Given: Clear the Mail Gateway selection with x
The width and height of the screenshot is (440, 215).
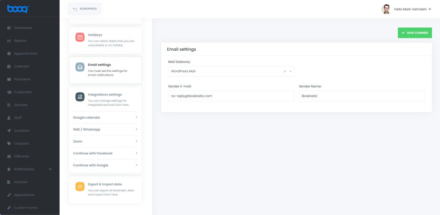Looking at the screenshot, I should point(285,71).
